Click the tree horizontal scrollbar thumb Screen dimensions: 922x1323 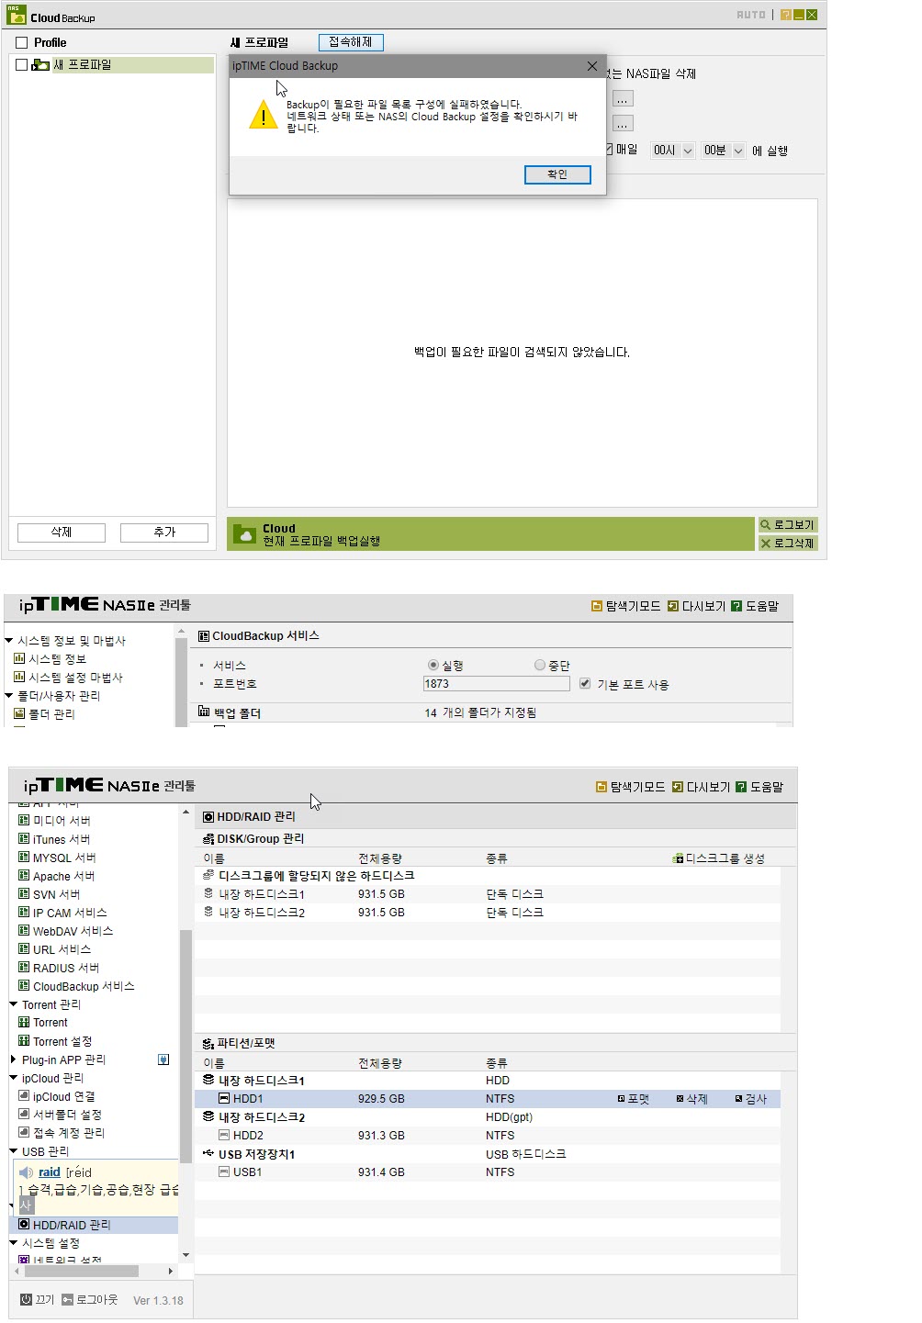click(80, 1272)
